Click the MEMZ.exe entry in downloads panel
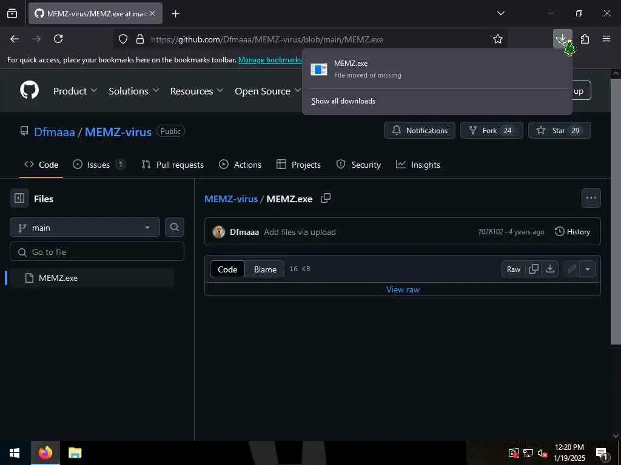The image size is (621, 465). tap(437, 69)
